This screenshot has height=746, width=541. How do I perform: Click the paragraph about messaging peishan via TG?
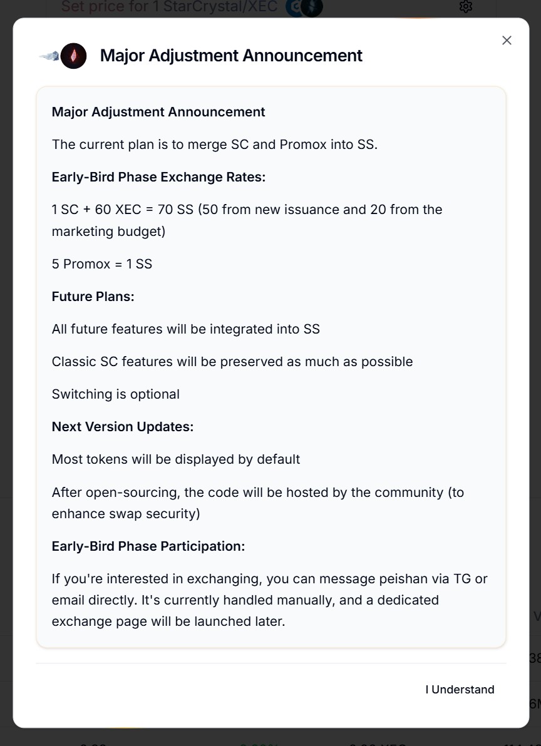pyautogui.click(x=269, y=600)
